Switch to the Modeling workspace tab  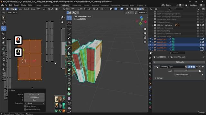coord(47,5)
